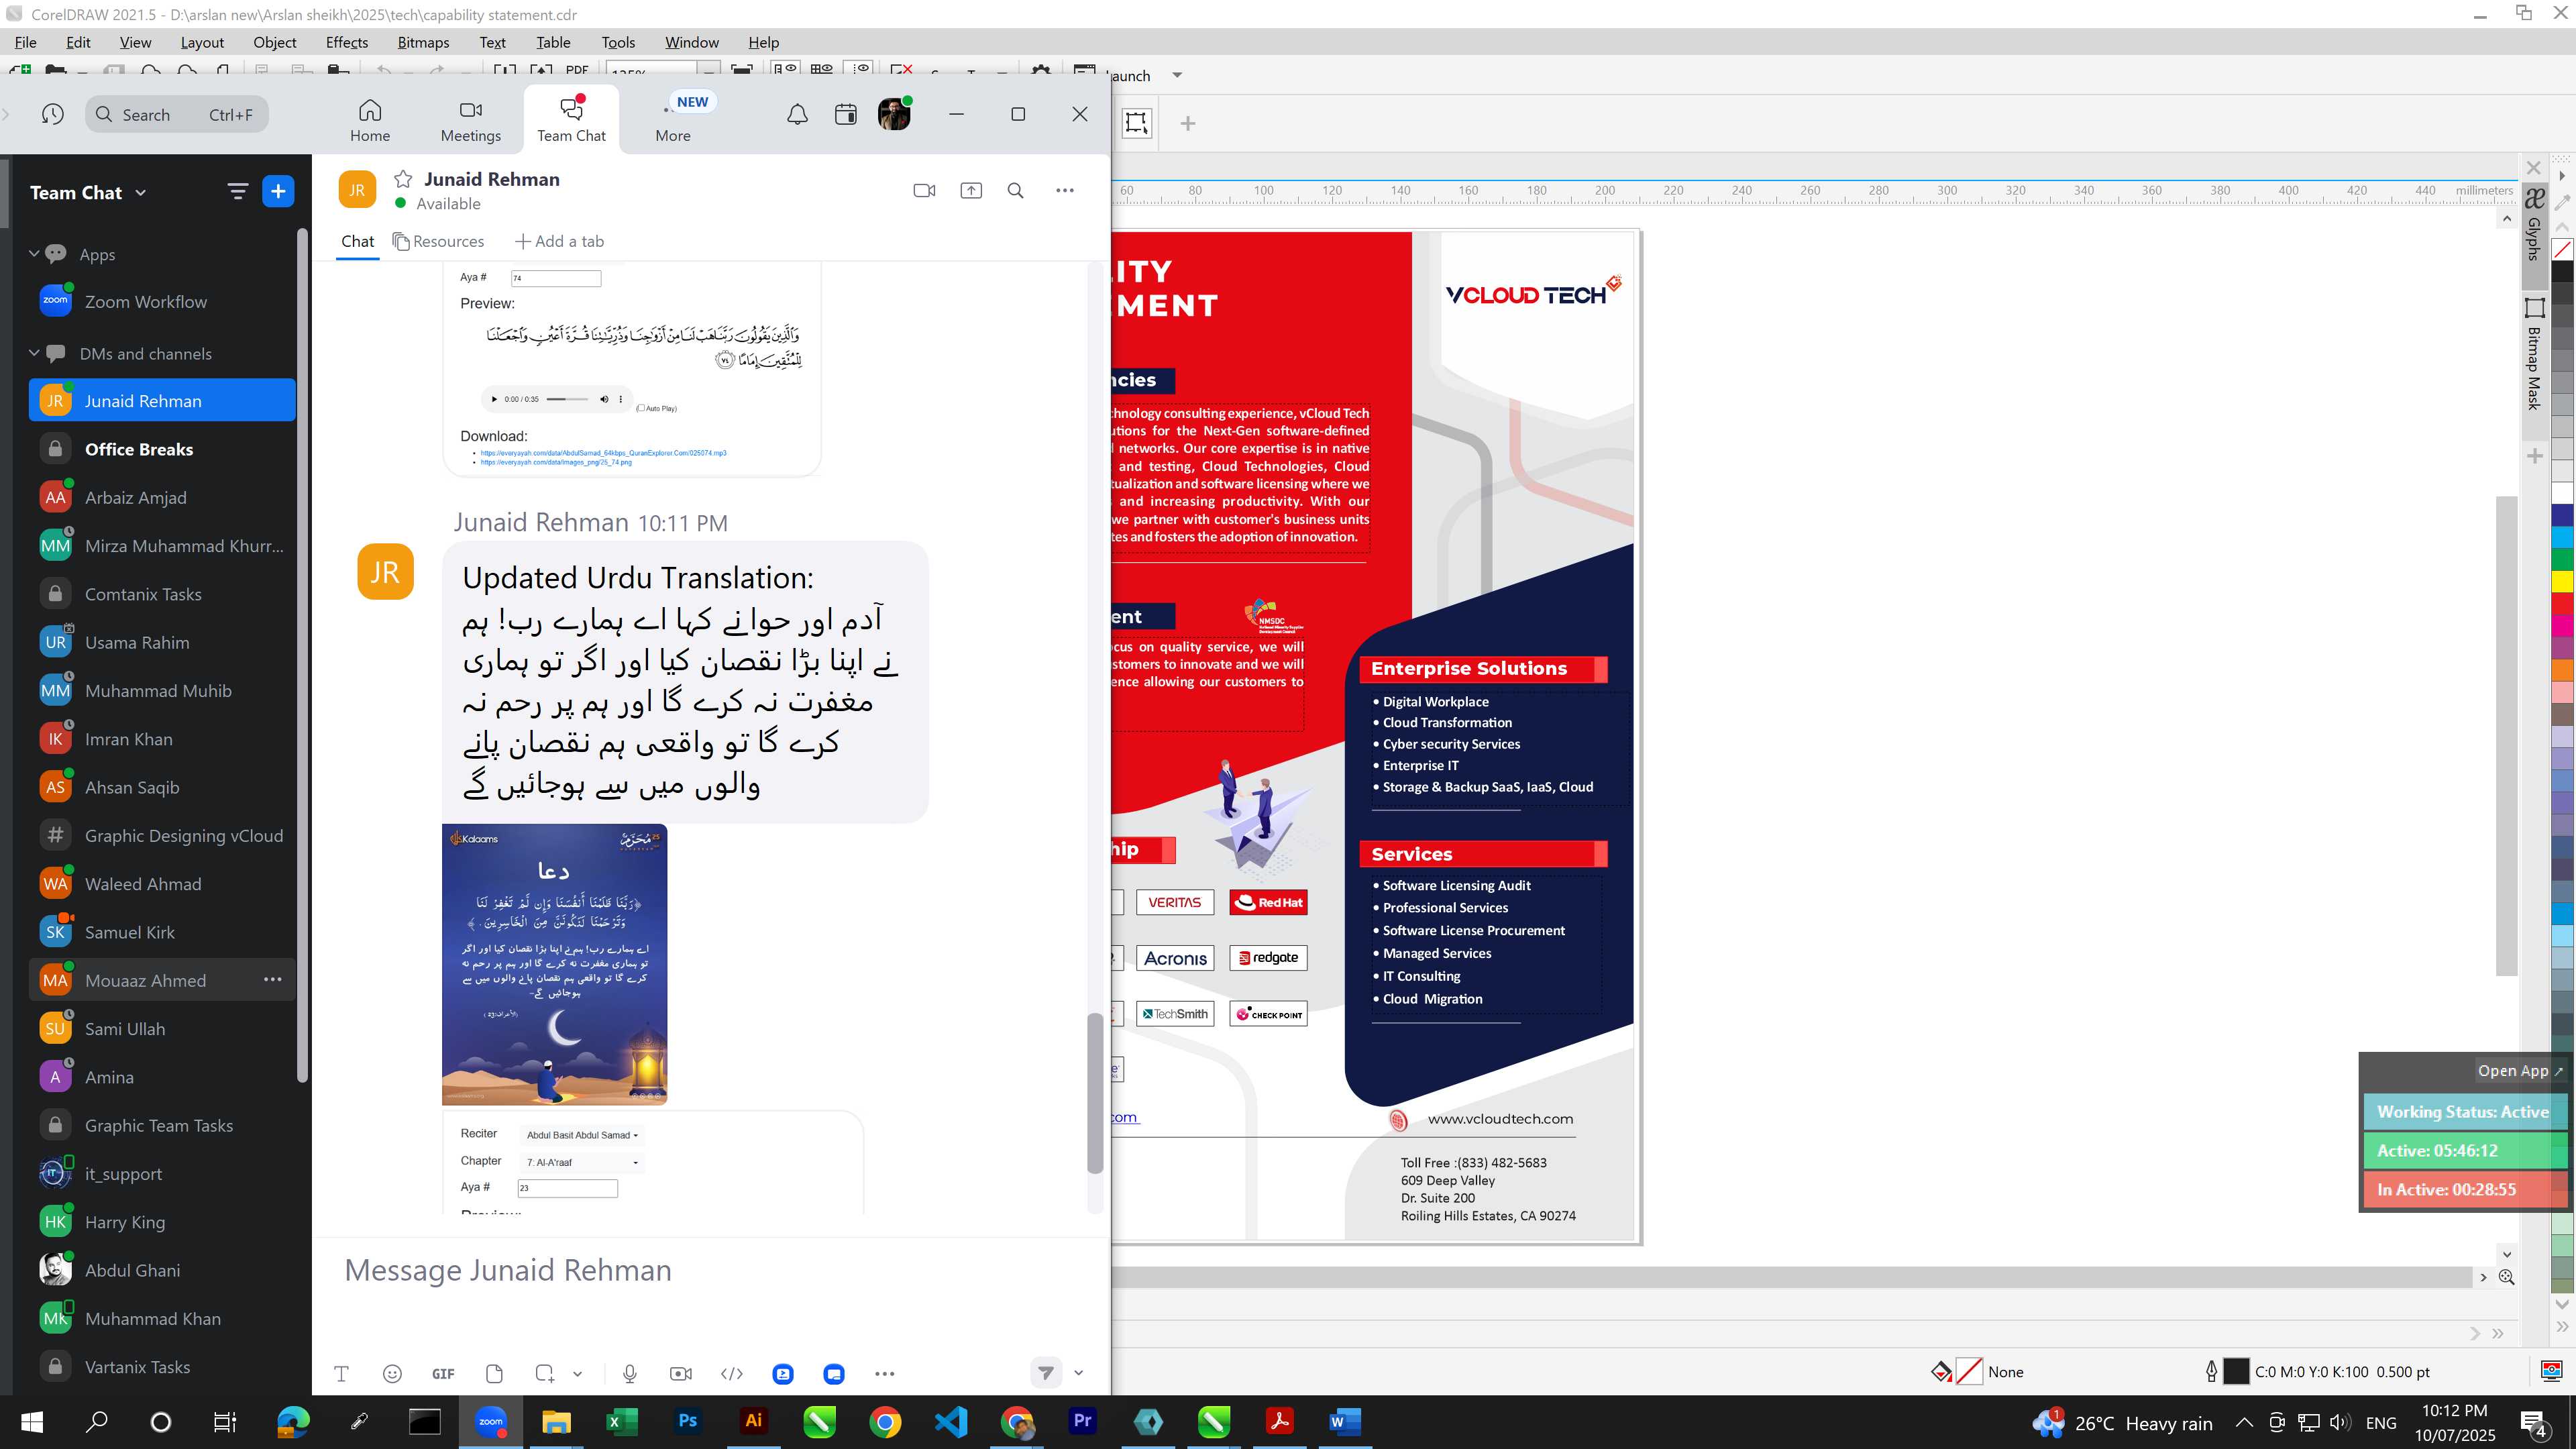Screen dimensions: 2576x1449
Task: Click the Message Junaid Rehman input field
Action: (710, 1270)
